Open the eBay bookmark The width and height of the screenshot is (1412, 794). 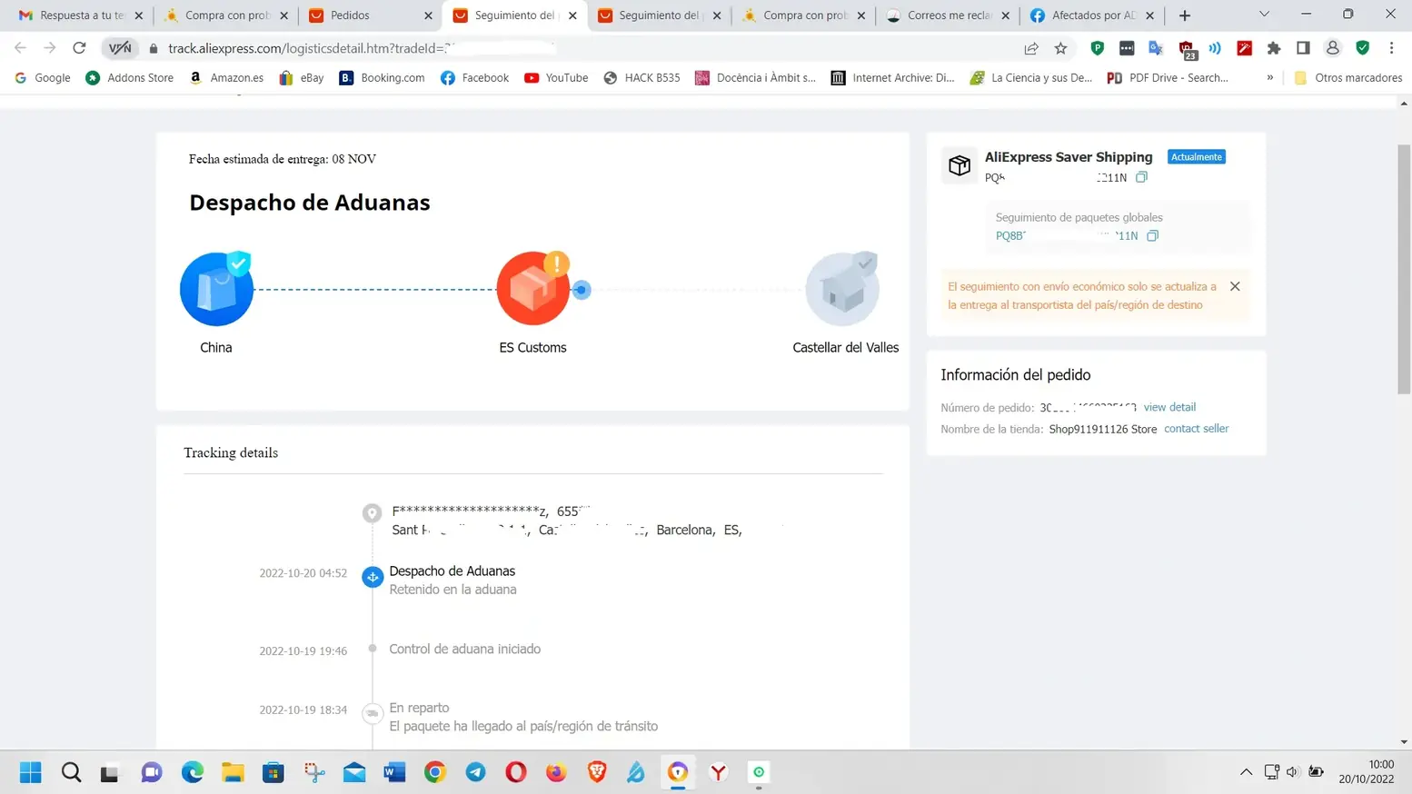pyautogui.click(x=301, y=78)
